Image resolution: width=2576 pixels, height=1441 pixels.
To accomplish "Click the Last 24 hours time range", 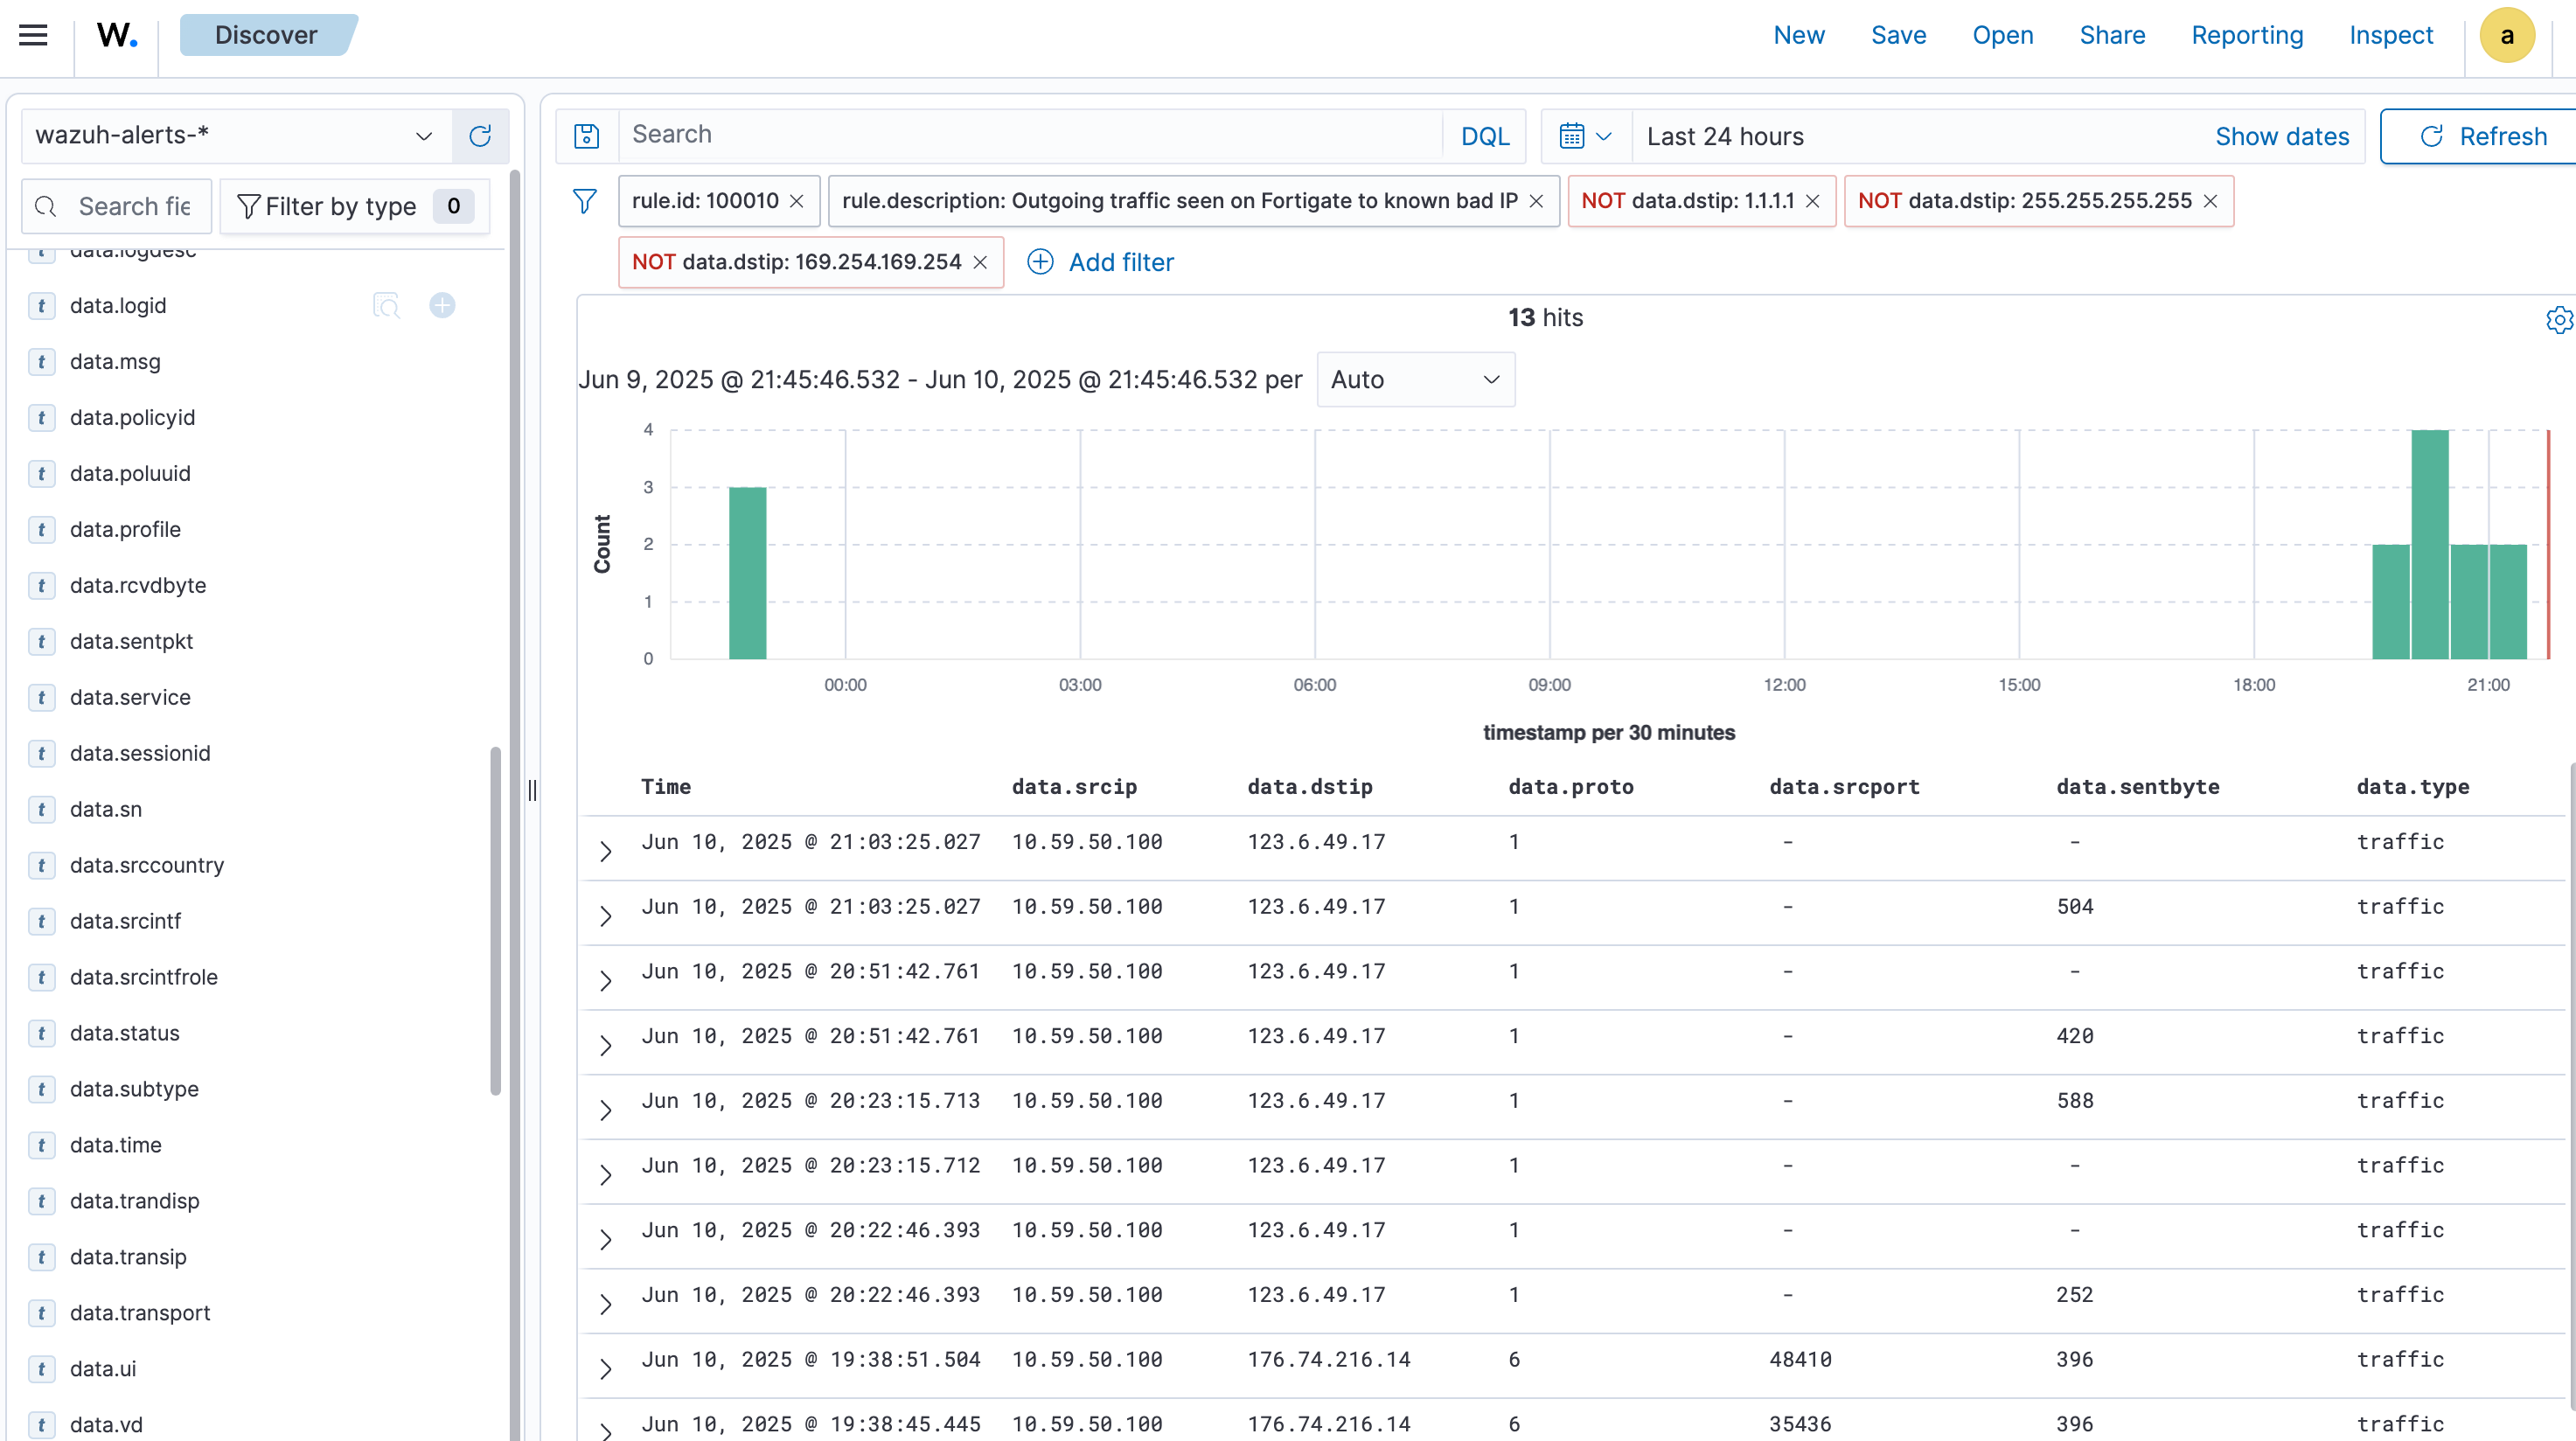I will pos(1724,137).
